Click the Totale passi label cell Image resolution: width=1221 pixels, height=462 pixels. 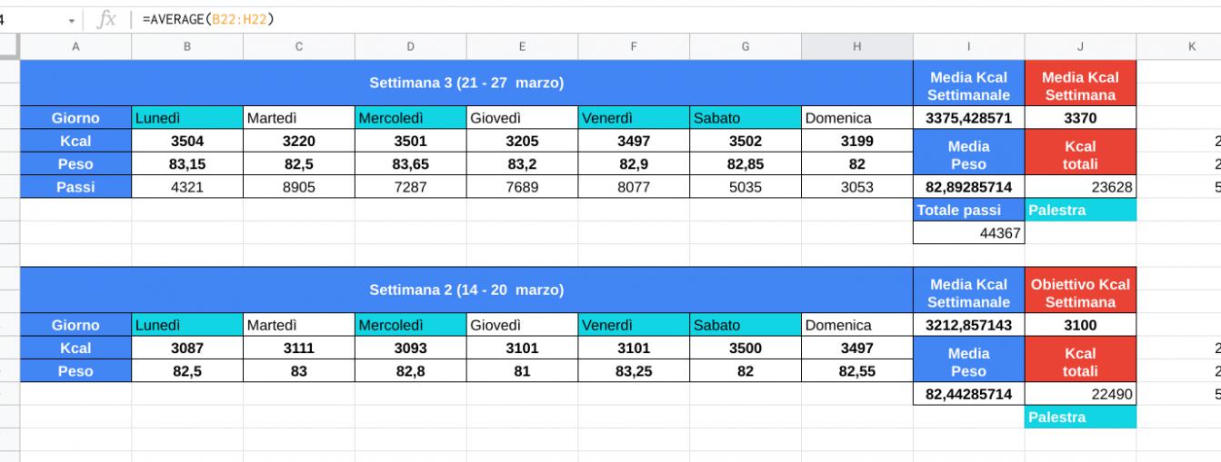pos(968,211)
